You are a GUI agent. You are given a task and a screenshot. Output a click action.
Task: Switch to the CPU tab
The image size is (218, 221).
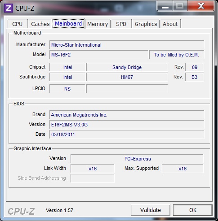tap(18, 24)
